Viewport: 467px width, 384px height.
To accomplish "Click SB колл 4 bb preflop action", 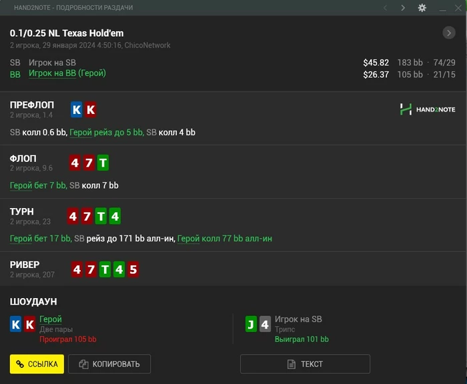I will pos(171,133).
